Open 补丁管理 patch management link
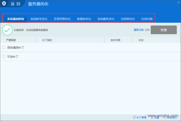The width and height of the screenshot is (181, 121). pyautogui.click(x=141, y=118)
